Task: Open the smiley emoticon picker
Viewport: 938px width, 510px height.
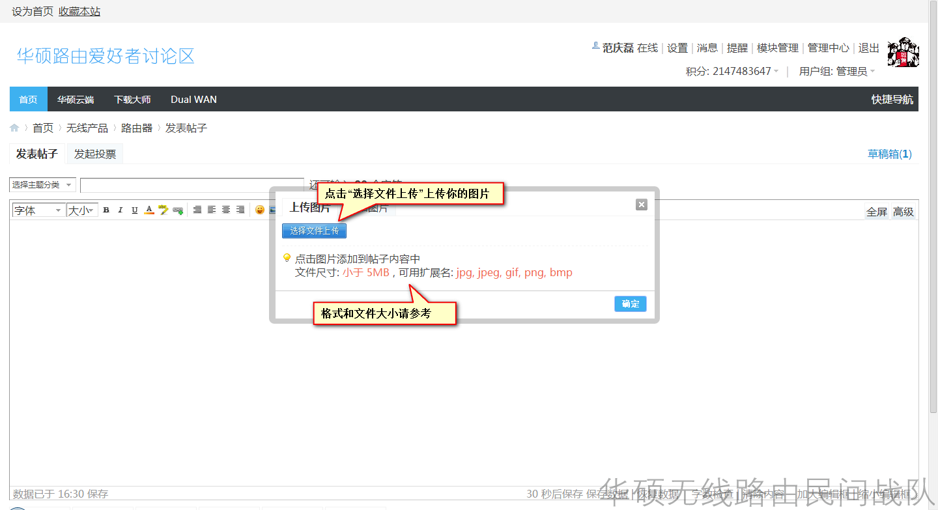Action: click(260, 210)
